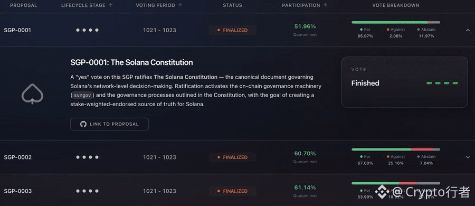Sort by Participation arrow icon

pos(325,5)
